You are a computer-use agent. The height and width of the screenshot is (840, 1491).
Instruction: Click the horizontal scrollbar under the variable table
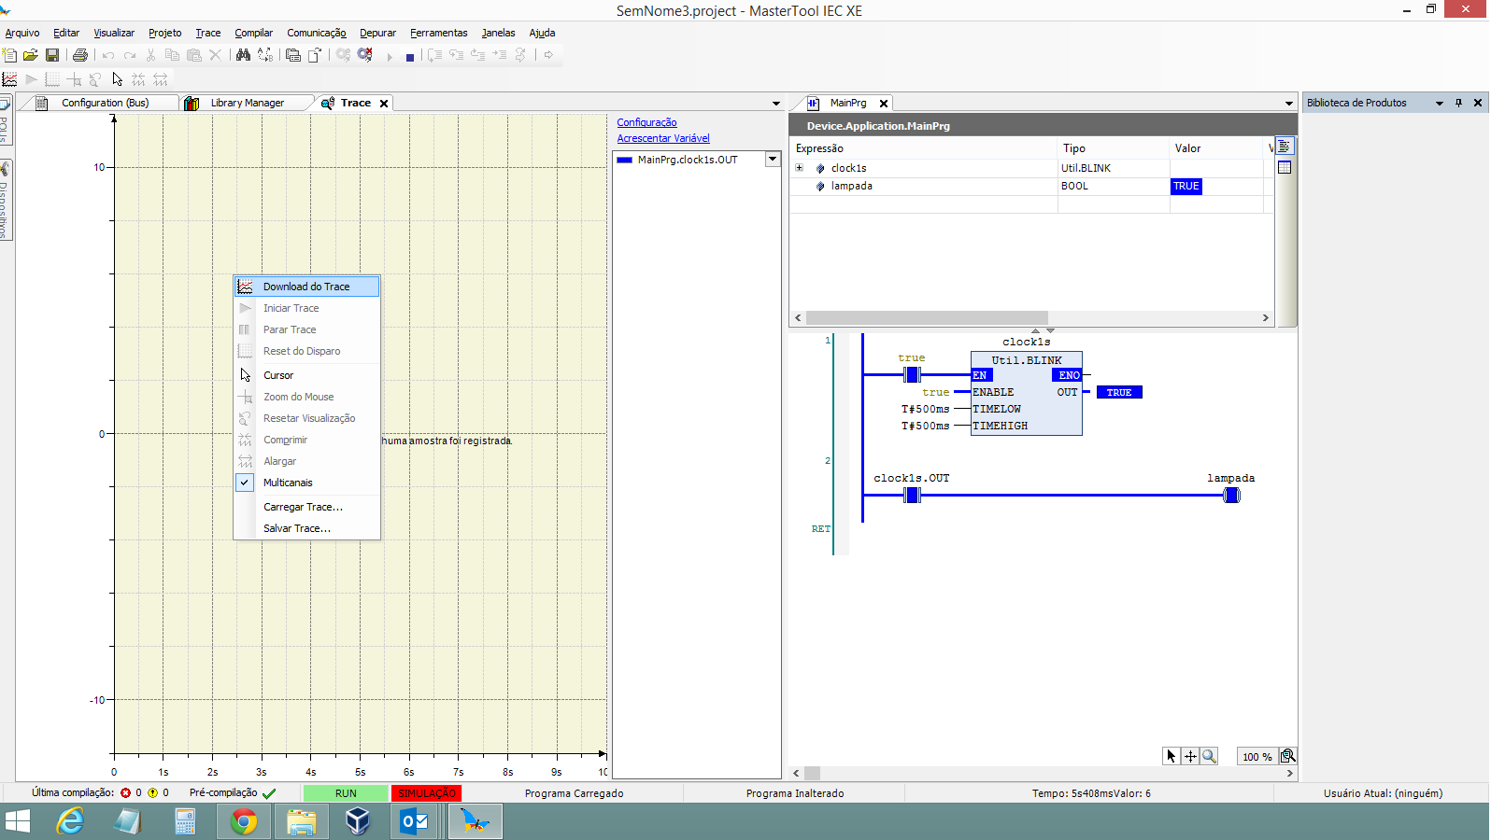coord(927,318)
